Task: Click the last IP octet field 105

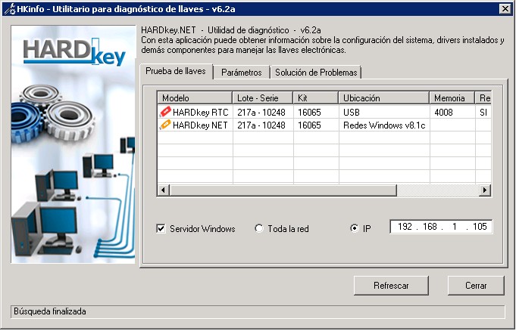Action: (x=480, y=227)
